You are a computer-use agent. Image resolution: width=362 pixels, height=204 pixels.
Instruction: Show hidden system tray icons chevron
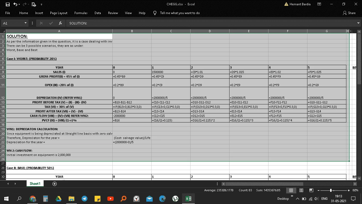tap(298, 199)
